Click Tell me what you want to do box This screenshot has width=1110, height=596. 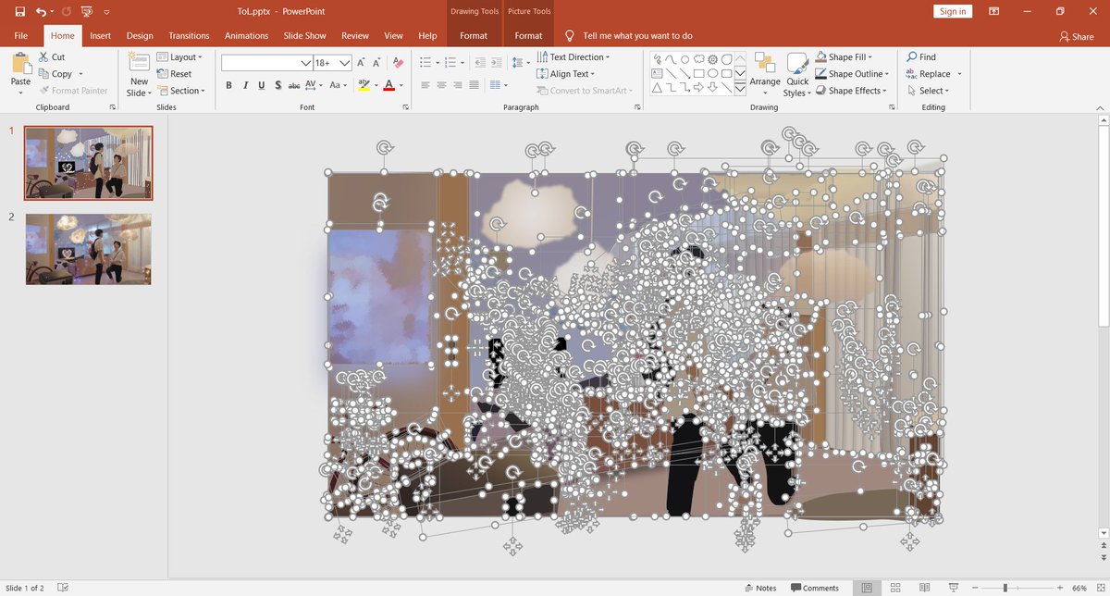(x=637, y=36)
